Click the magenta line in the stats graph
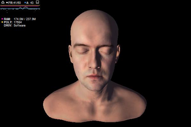This screenshot has height=127, width=191. (20, 6)
